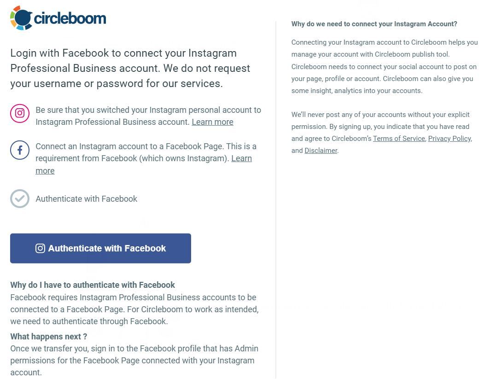The image size is (490, 379).
Task: Click the colorful Circleboom logo icon
Action: pyautogui.click(x=19, y=17)
